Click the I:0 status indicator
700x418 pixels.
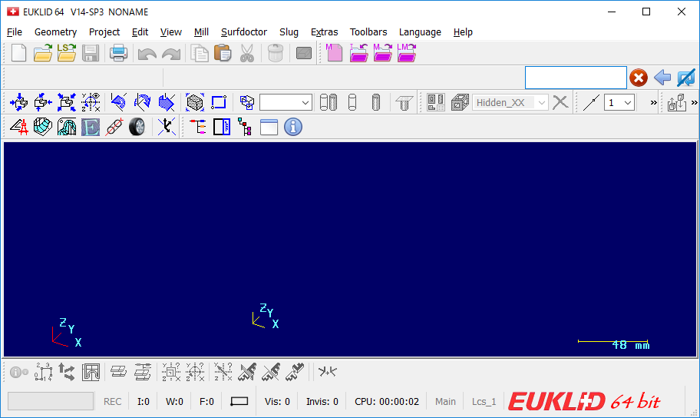144,401
